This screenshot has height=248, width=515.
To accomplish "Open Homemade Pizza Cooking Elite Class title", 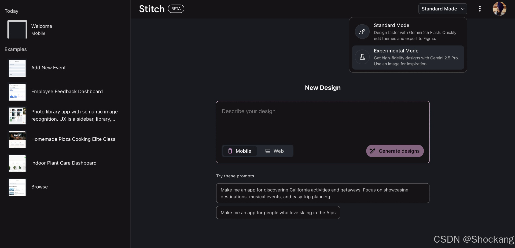I will pos(73,139).
